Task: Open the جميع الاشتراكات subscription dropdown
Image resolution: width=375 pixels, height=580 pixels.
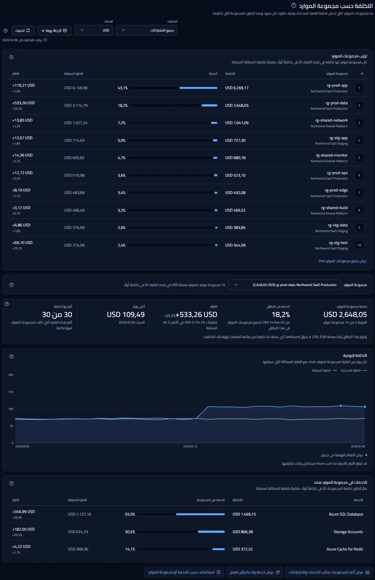Action: (x=147, y=30)
